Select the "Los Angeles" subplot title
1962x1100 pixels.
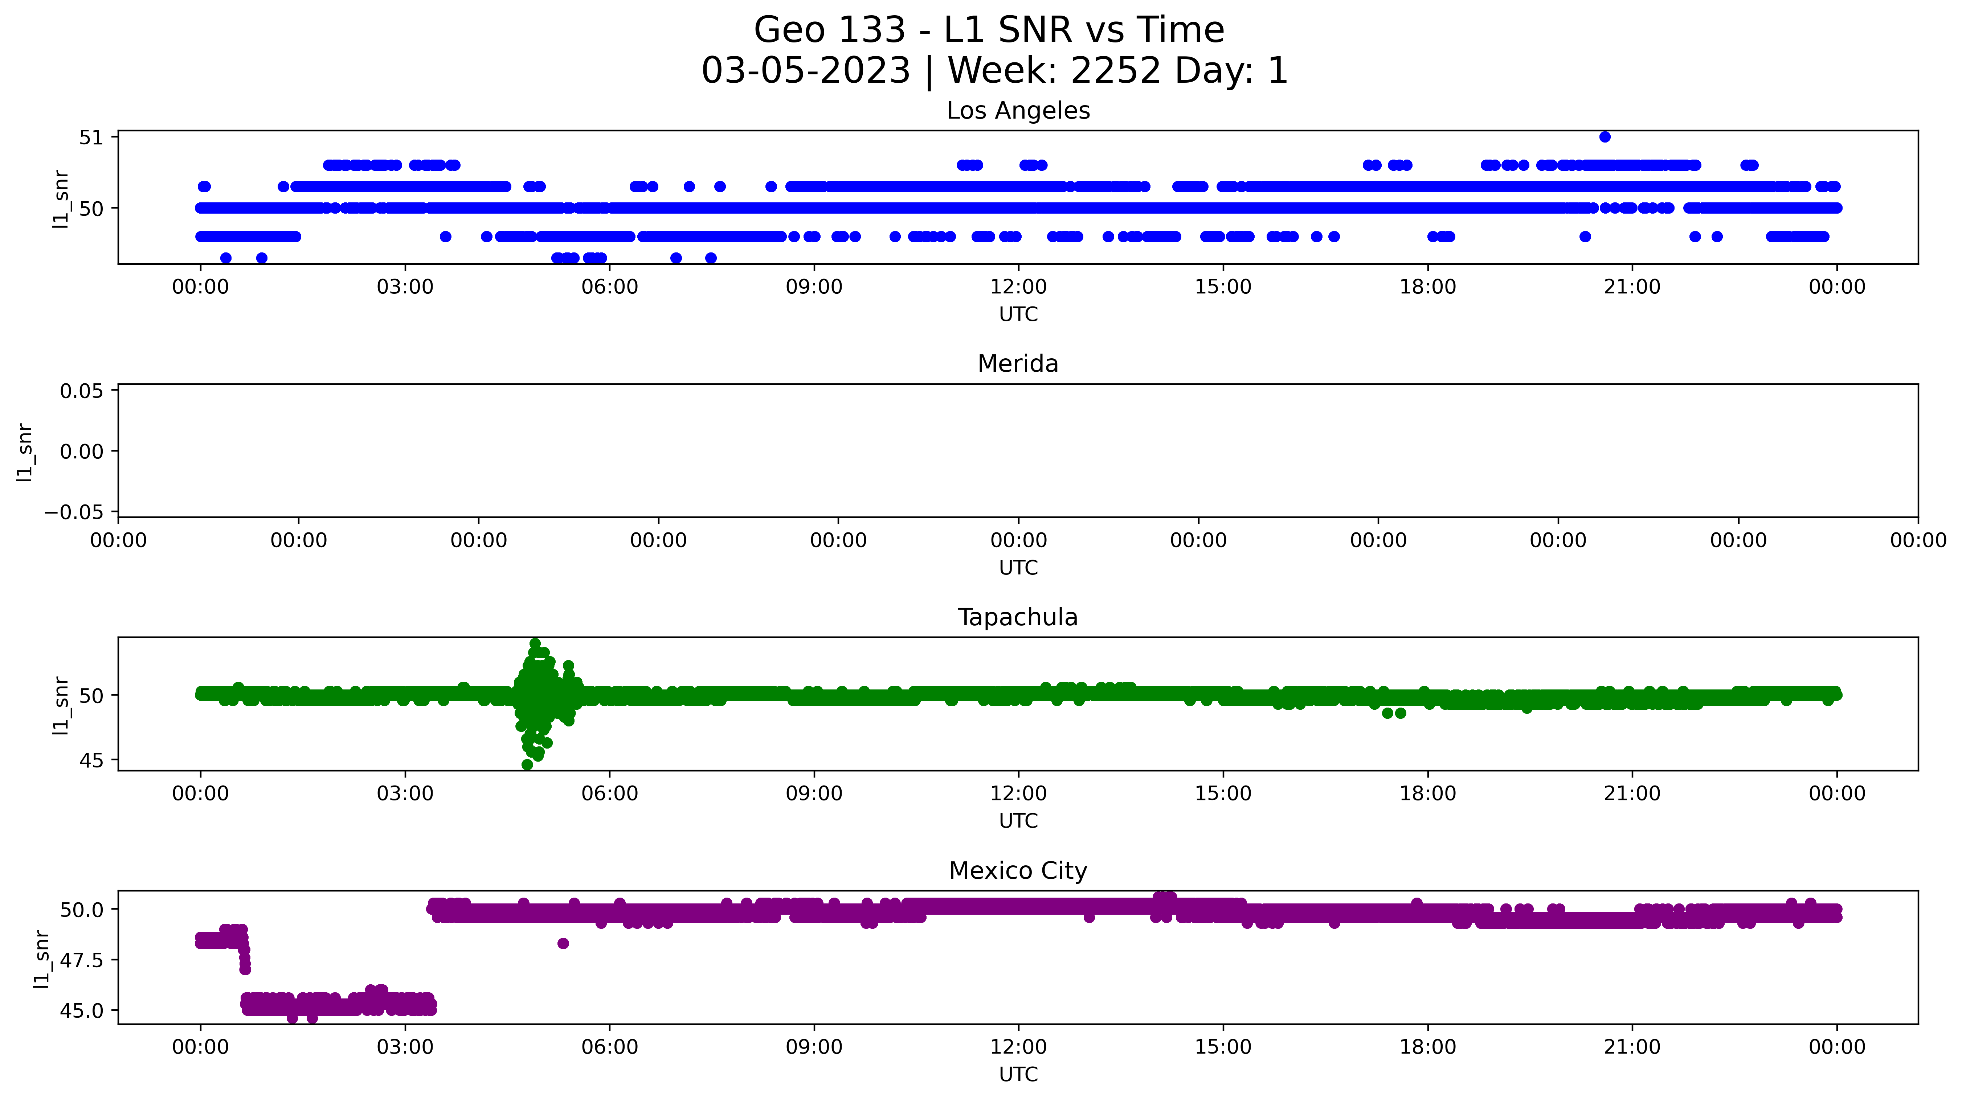[1018, 111]
